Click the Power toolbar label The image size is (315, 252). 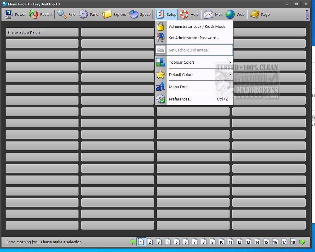[20, 15]
